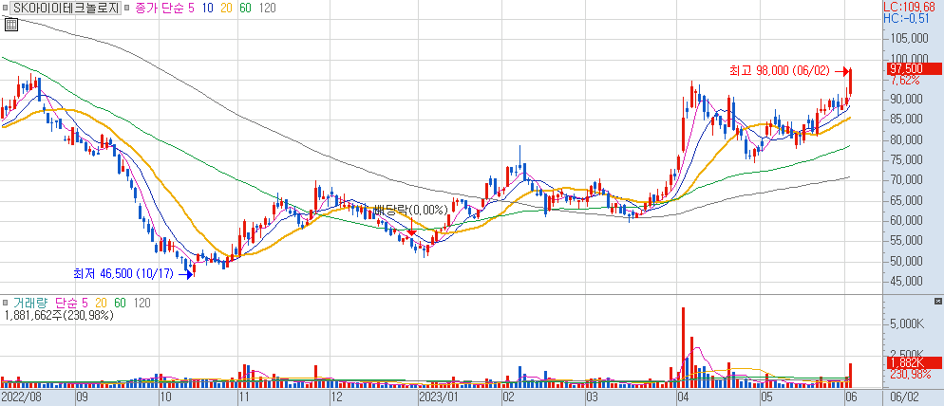Select the blue 10 price moving average label
The image size is (944, 406).
206,8
